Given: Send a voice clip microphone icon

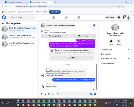Looking at the screenshot, I should tap(42, 94).
